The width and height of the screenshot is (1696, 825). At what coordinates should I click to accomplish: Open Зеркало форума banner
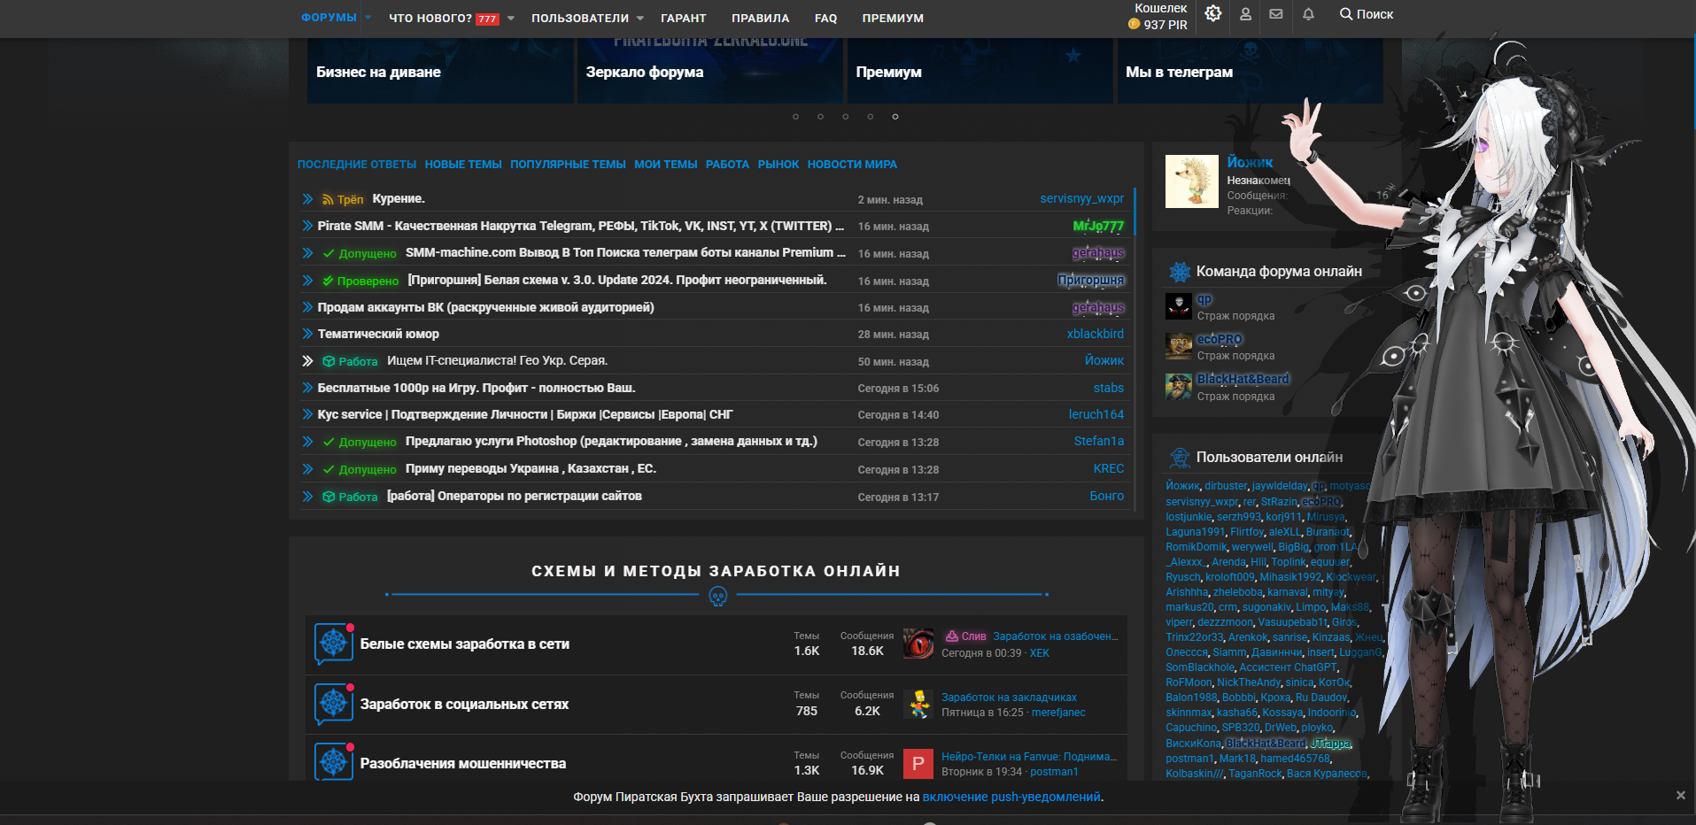[x=710, y=71]
